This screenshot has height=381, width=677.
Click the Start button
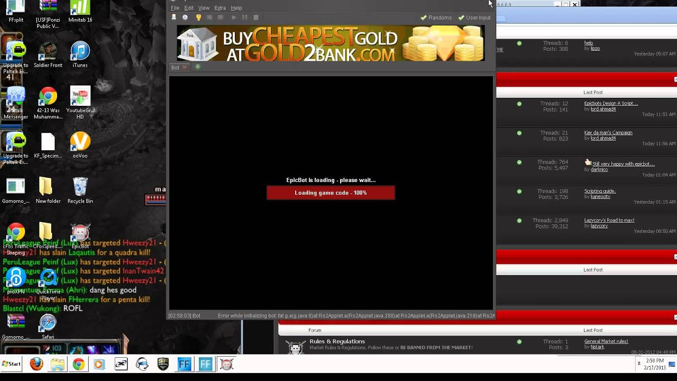tap(11, 364)
